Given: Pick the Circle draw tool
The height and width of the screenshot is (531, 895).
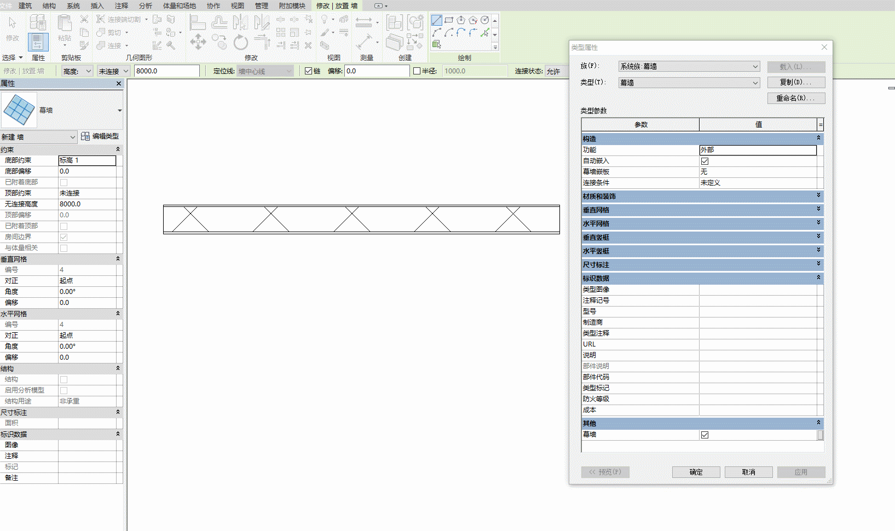Looking at the screenshot, I should pyautogui.click(x=485, y=20).
